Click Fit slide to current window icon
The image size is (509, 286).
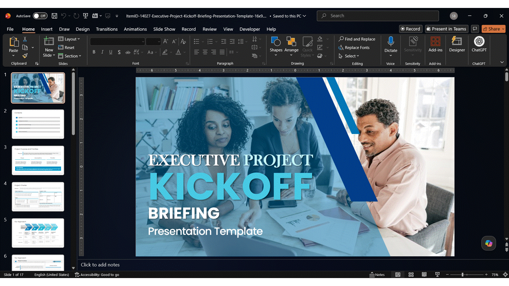click(505, 274)
